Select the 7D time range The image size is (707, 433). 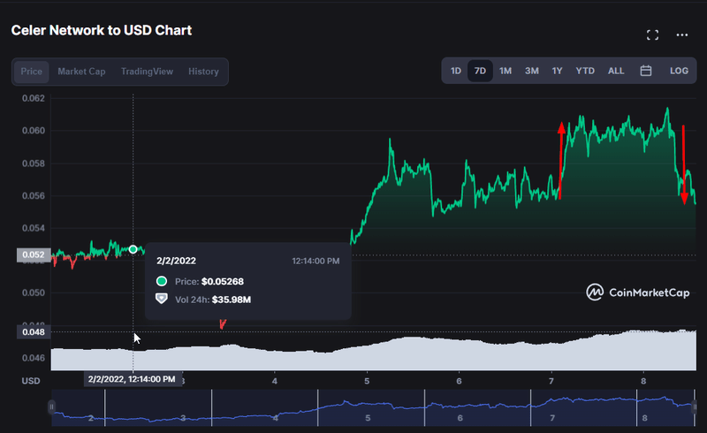[x=480, y=71]
